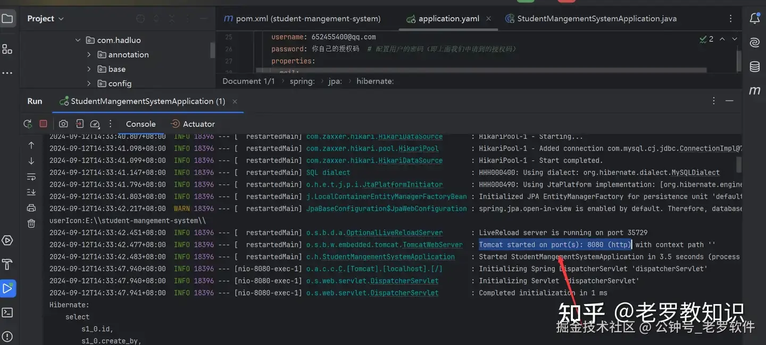
Task: Collapse the com.hadluo package
Action: [78, 40]
